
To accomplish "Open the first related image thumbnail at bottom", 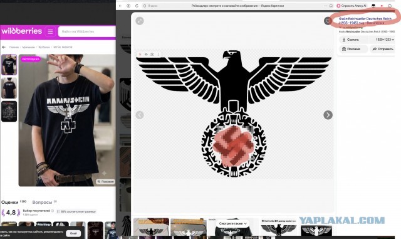I will tap(151, 227).
